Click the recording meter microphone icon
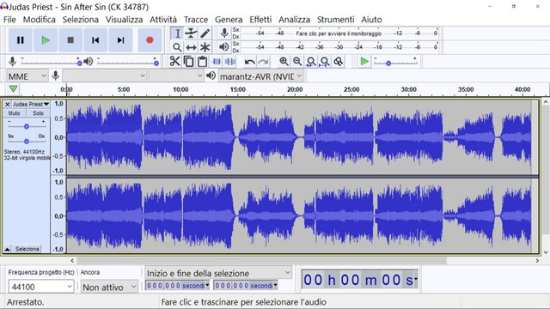 (x=224, y=33)
